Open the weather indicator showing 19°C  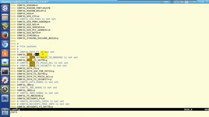pyautogui.click(x=164, y=2)
